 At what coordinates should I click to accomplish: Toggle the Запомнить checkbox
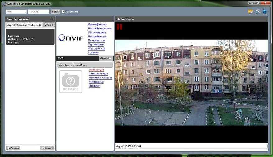pyautogui.click(x=64, y=11)
